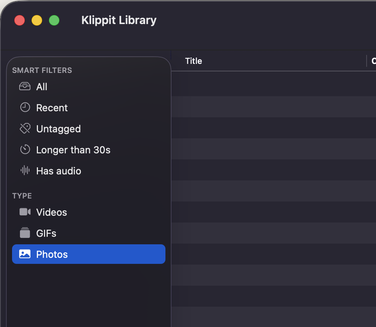This screenshot has width=376, height=327.
Task: Click the All inbox tray icon
Action: tap(25, 86)
